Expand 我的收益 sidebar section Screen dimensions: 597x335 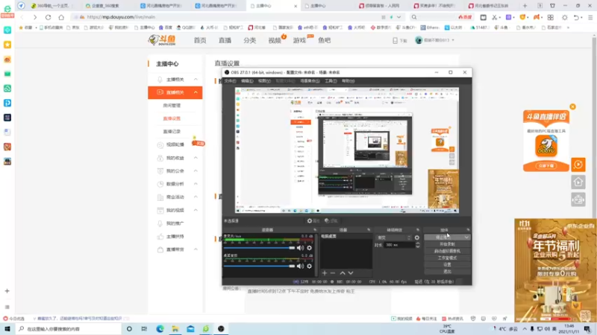[196, 158]
